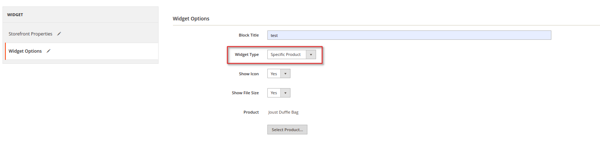Focus the Block Title text field
The width and height of the screenshot is (600, 148).
point(409,35)
